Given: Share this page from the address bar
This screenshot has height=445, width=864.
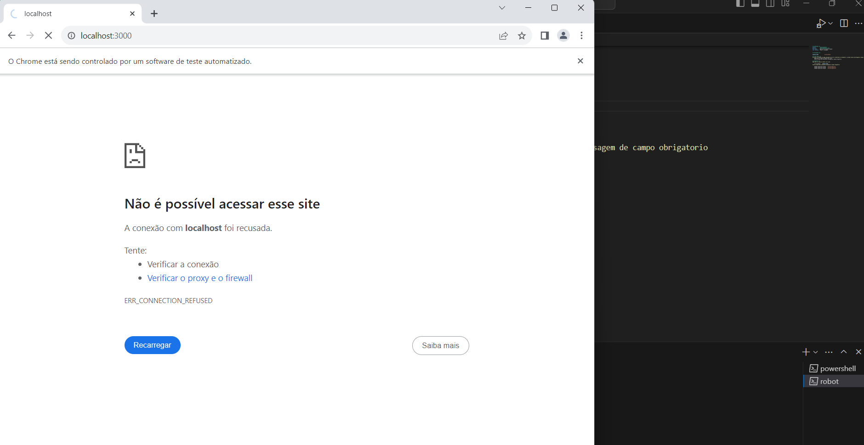Looking at the screenshot, I should tap(503, 35).
